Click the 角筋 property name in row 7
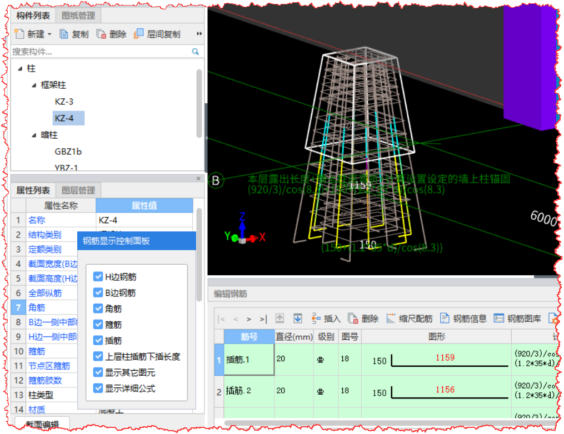Image resolution: width=564 pixels, height=434 pixels. 37,307
